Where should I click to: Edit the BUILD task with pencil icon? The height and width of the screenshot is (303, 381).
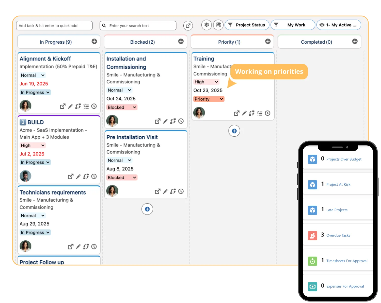click(x=78, y=176)
